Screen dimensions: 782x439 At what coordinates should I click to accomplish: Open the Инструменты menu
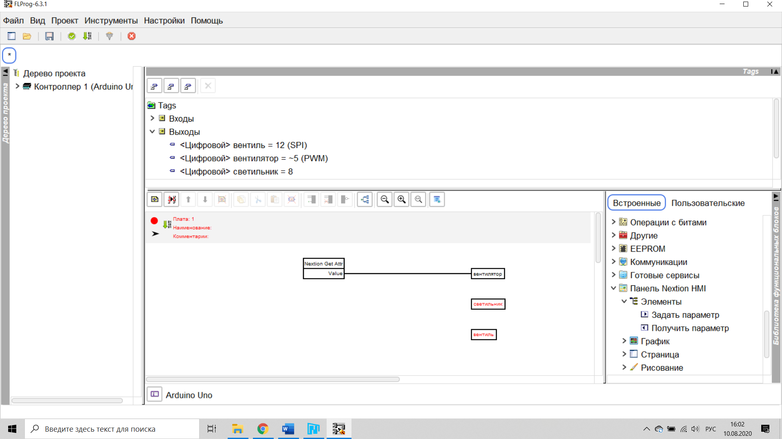[111, 21]
